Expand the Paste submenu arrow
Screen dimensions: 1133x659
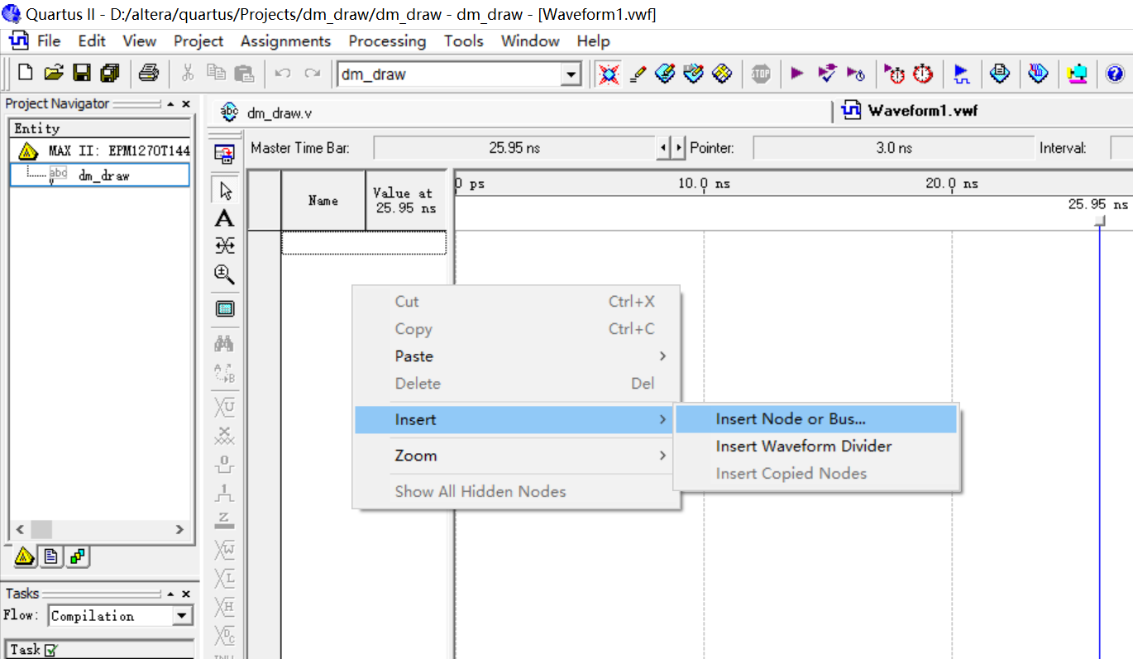[x=662, y=356]
